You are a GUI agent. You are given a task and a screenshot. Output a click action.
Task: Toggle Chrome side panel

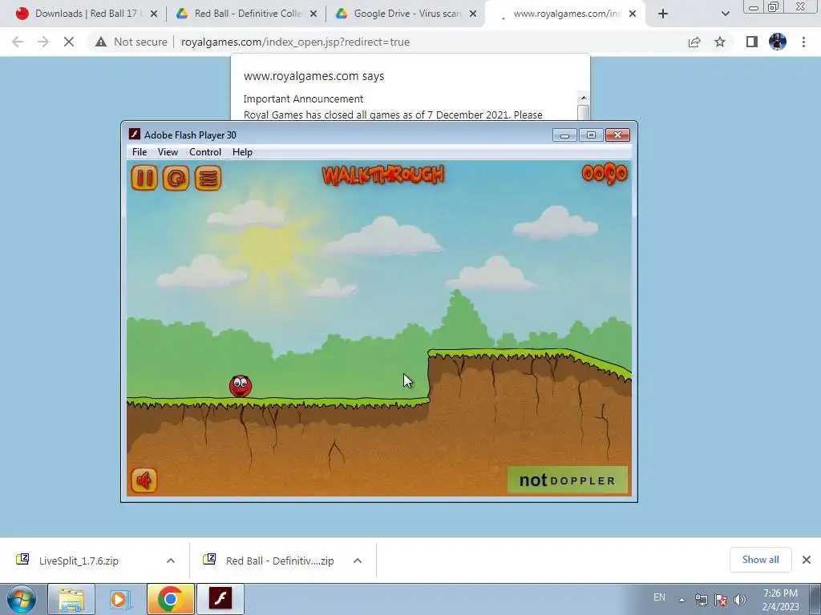tap(752, 42)
